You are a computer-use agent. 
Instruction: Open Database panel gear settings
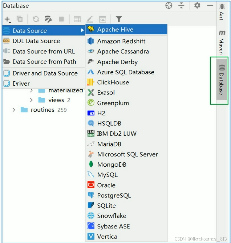pos(197,6)
